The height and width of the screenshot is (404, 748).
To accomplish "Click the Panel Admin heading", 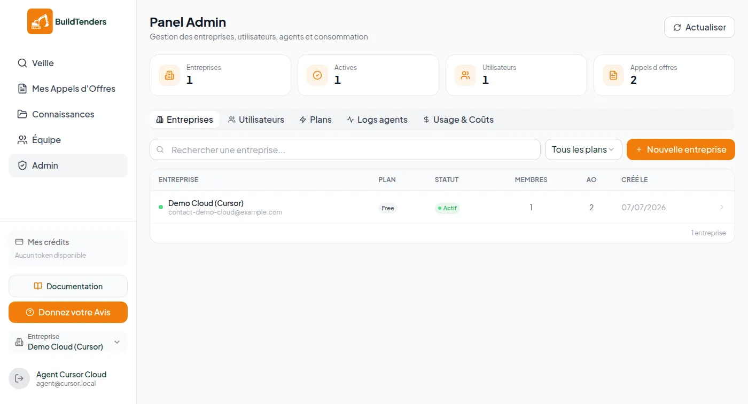I will coord(188,22).
